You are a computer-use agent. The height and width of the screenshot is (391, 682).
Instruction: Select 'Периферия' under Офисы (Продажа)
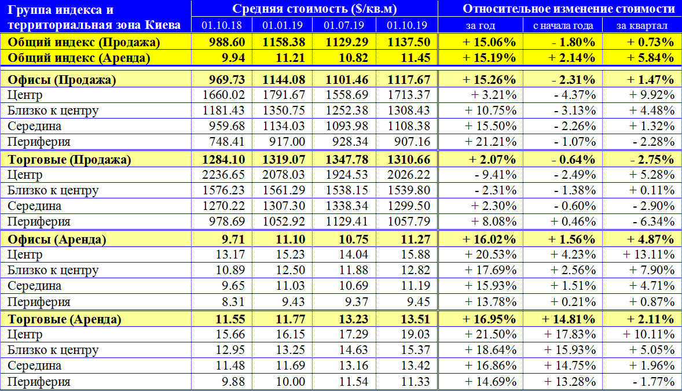point(39,142)
